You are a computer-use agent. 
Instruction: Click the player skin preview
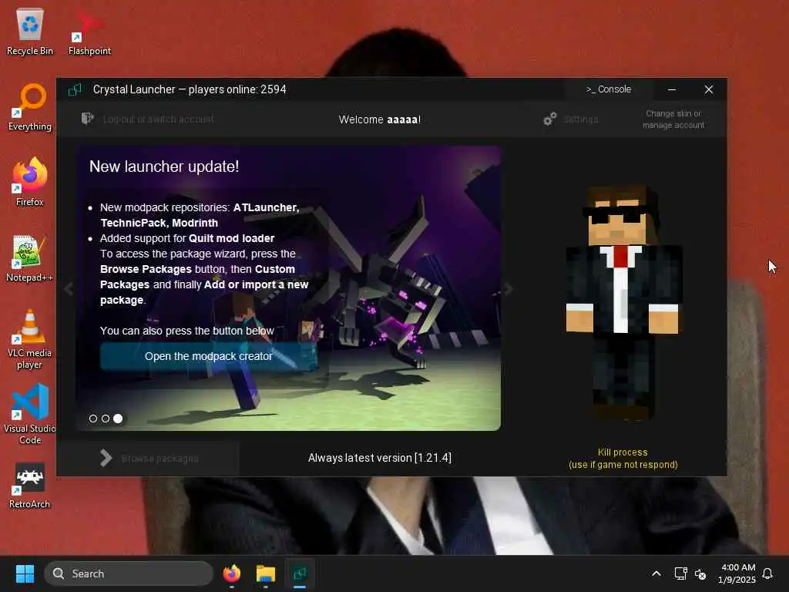click(x=623, y=302)
